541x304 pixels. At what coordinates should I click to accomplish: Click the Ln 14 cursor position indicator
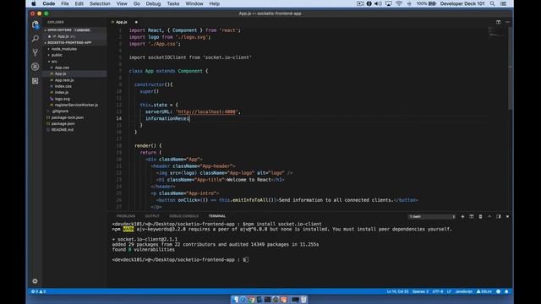pyautogui.click(x=397, y=291)
